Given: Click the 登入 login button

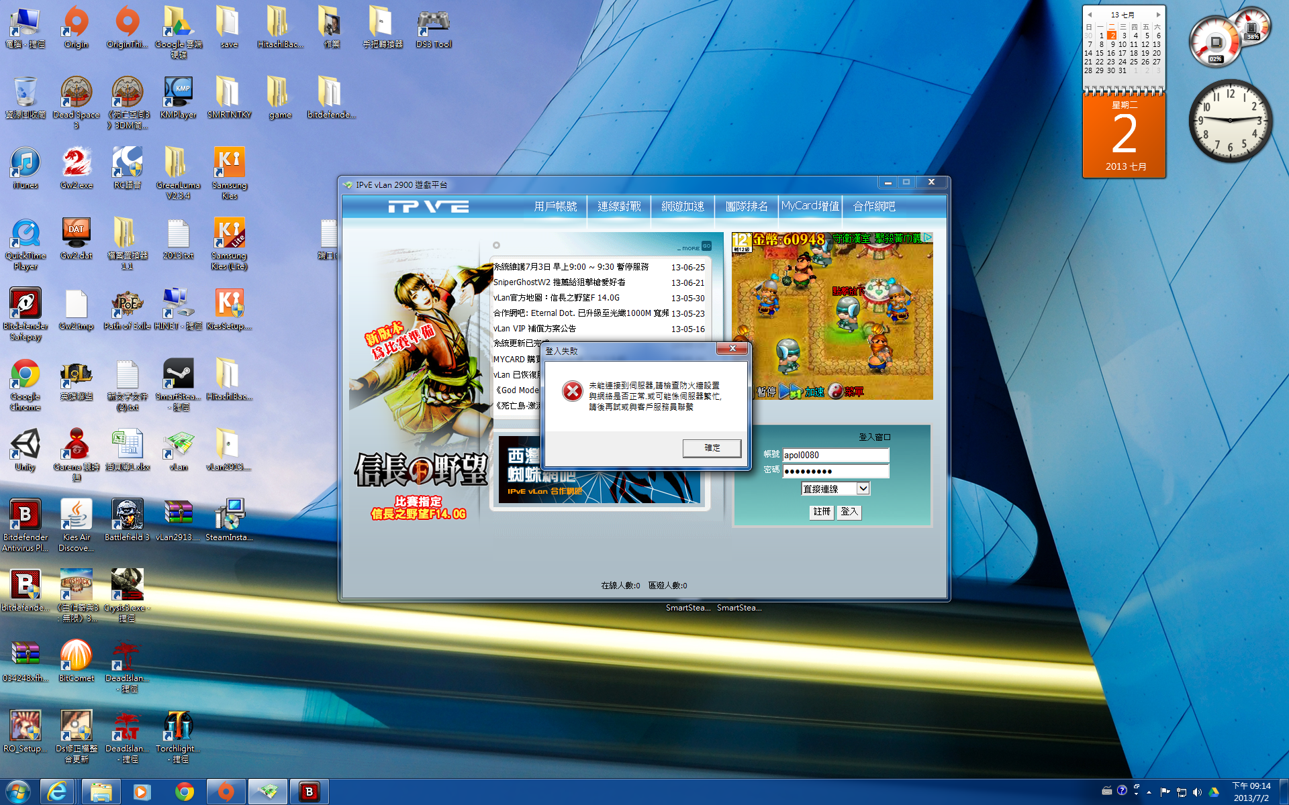Looking at the screenshot, I should [x=849, y=512].
